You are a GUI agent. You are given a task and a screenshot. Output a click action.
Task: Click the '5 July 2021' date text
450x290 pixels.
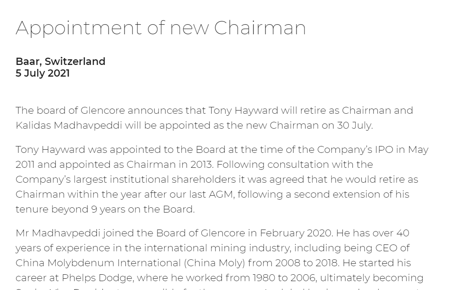pos(42,73)
